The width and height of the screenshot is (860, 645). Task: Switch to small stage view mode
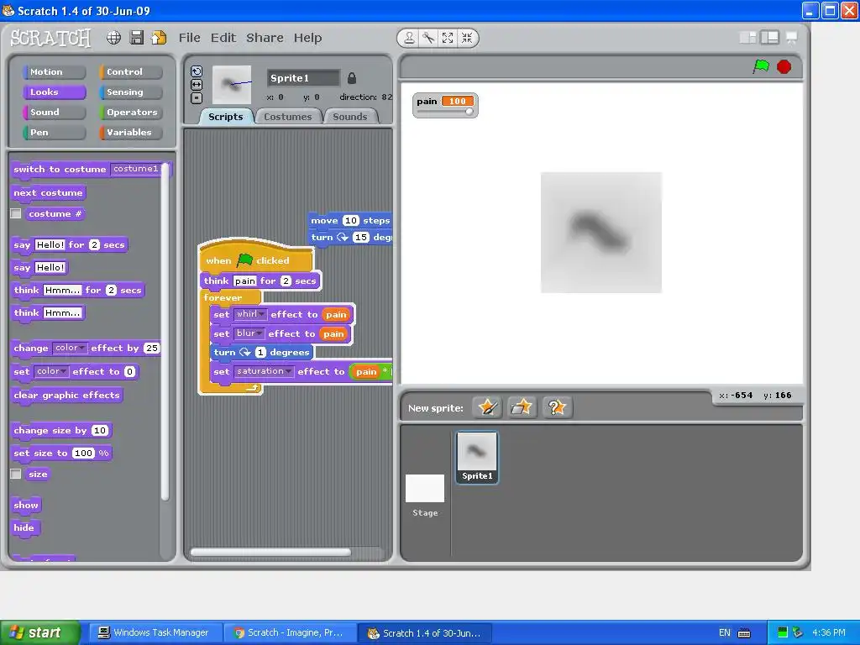[x=747, y=37]
